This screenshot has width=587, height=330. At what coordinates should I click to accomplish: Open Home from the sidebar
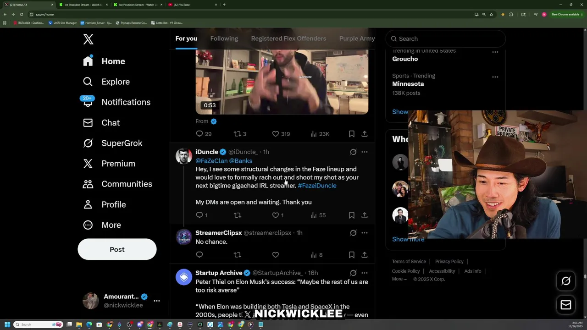[x=104, y=61]
